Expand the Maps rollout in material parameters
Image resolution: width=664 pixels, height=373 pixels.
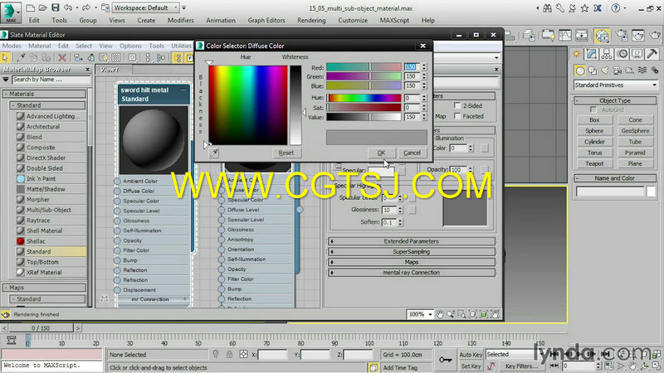point(411,262)
